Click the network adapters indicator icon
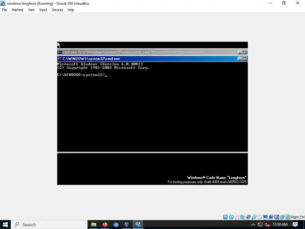305x229 pixels. pos(248,217)
